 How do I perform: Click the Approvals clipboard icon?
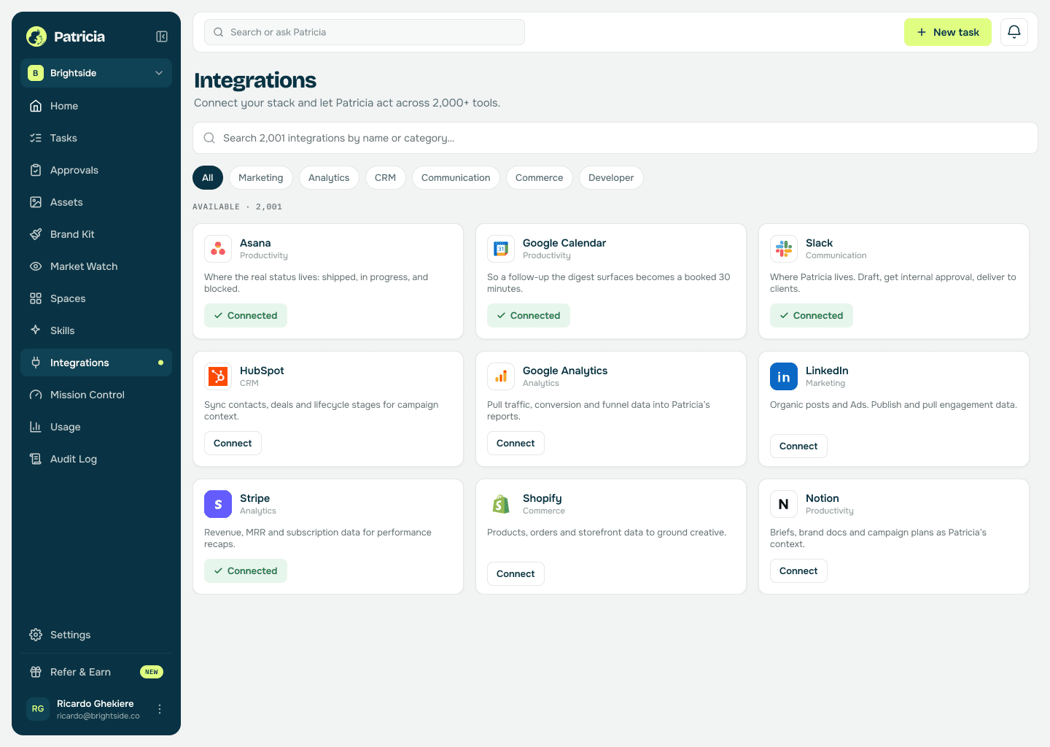click(x=36, y=170)
